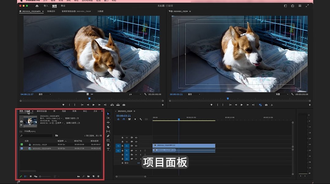Open Source monitor settings wrench
The image size is (330, 184).
tap(145, 94)
